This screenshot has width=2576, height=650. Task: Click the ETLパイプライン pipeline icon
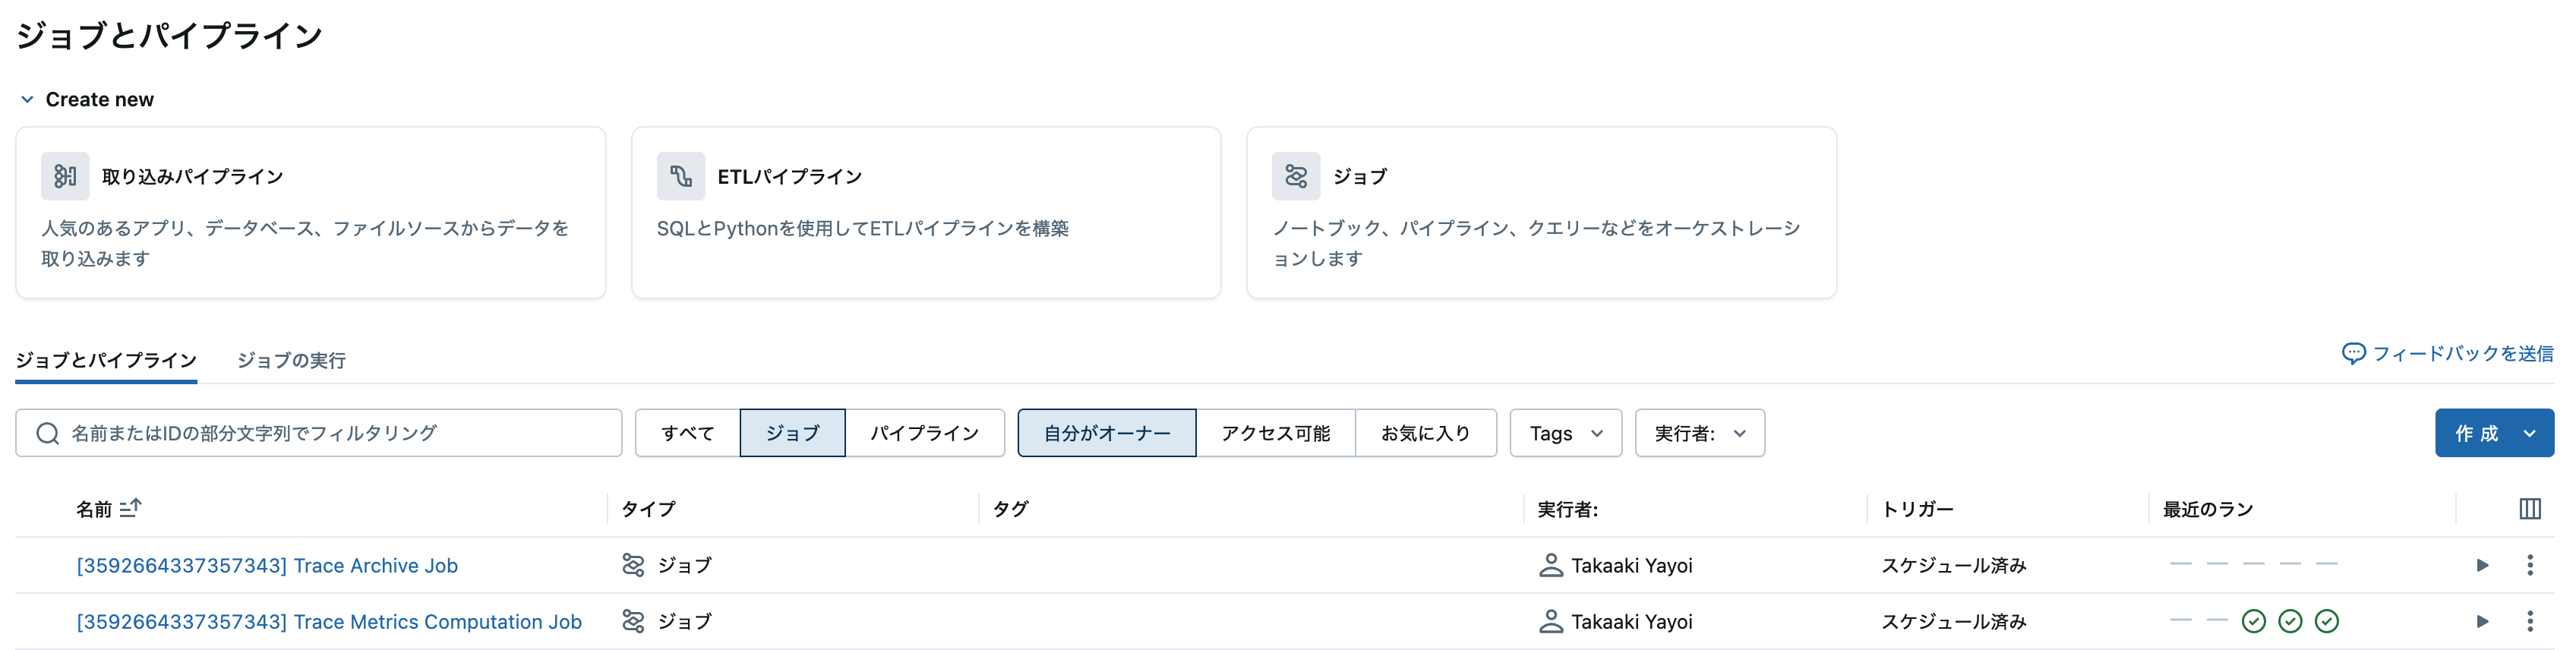coord(681,175)
